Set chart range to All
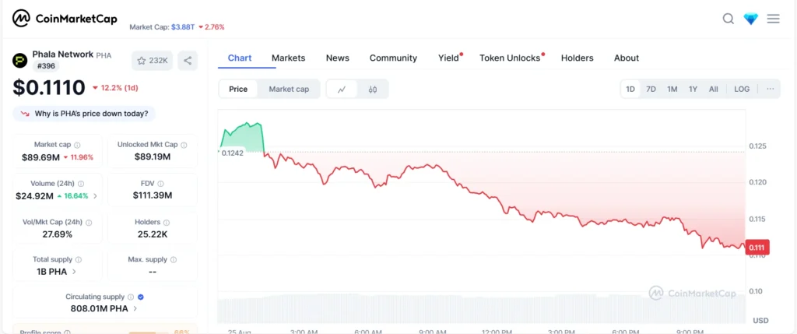797x334 pixels. (714, 89)
